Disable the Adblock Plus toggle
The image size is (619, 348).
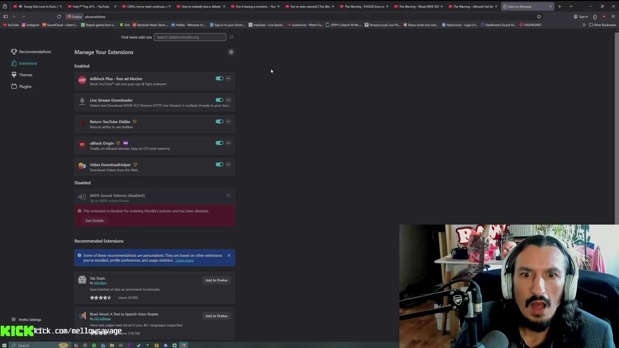click(220, 78)
